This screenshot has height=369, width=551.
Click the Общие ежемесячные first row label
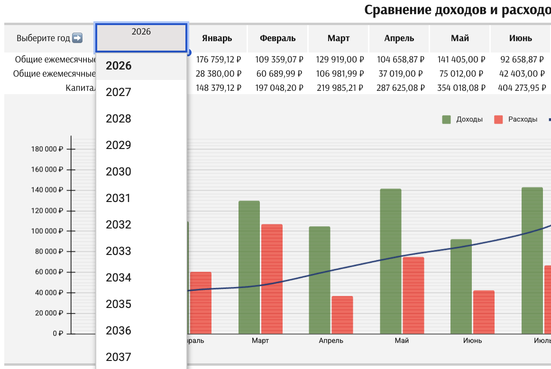pyautogui.click(x=55, y=60)
